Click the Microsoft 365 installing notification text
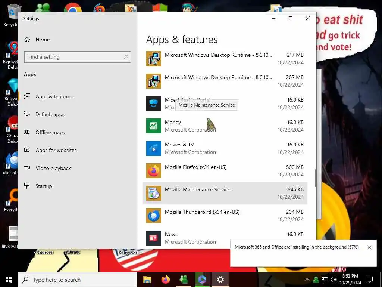The height and width of the screenshot is (287, 382). (297, 247)
